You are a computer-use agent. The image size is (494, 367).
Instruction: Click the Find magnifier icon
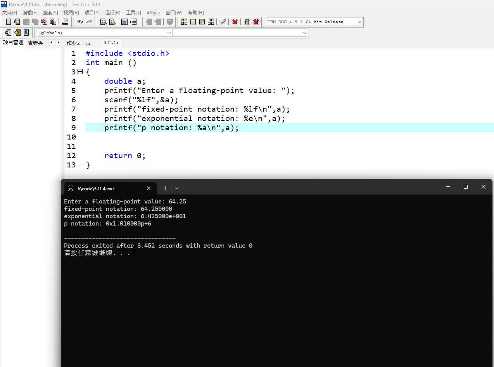tap(103, 22)
